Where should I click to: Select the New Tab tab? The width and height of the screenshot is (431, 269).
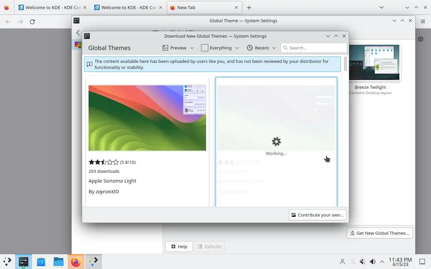tap(204, 7)
